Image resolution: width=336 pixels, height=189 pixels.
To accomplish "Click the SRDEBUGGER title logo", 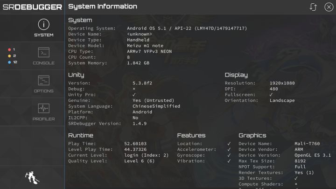I will (x=32, y=7).
